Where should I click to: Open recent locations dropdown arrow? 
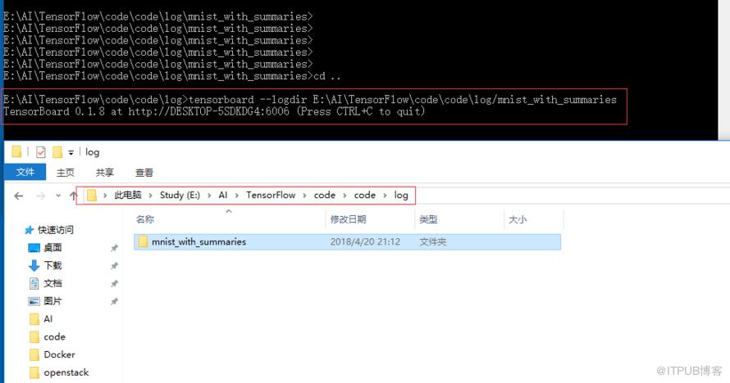[58, 196]
